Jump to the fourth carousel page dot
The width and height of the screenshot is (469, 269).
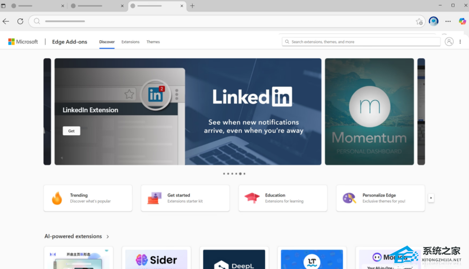pyautogui.click(x=236, y=174)
